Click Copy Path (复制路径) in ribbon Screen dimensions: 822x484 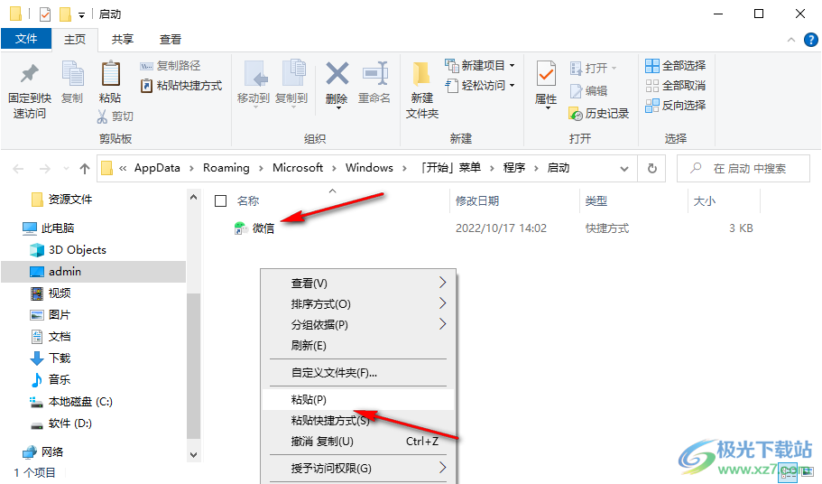click(x=171, y=66)
